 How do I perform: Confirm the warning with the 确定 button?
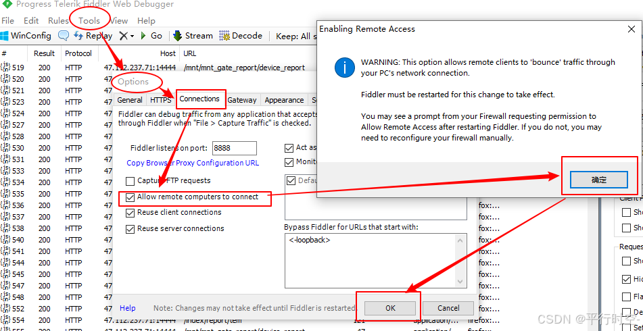[x=598, y=180]
